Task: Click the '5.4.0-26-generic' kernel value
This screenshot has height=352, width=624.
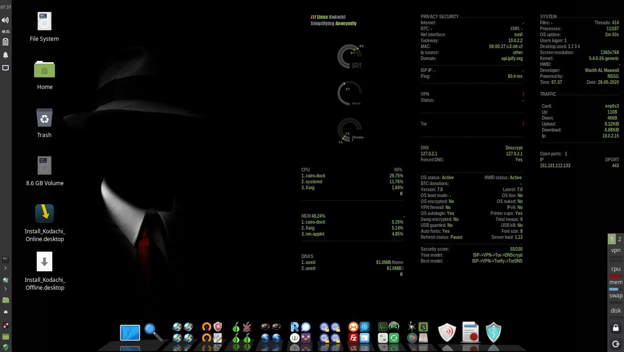Action: [x=604, y=59]
